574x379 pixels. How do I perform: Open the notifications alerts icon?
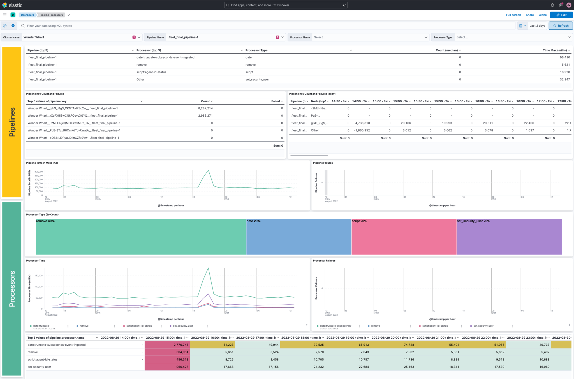click(x=561, y=5)
